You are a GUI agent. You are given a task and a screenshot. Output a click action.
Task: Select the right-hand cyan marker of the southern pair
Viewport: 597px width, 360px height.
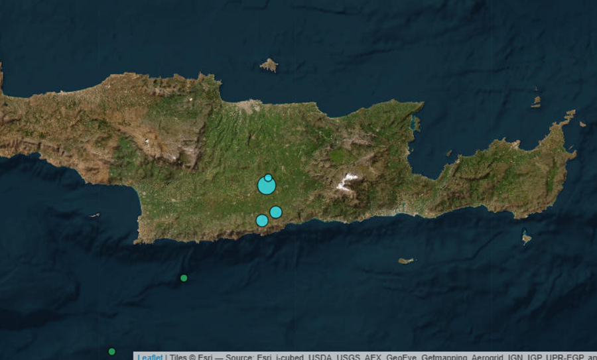pyautogui.click(x=276, y=212)
